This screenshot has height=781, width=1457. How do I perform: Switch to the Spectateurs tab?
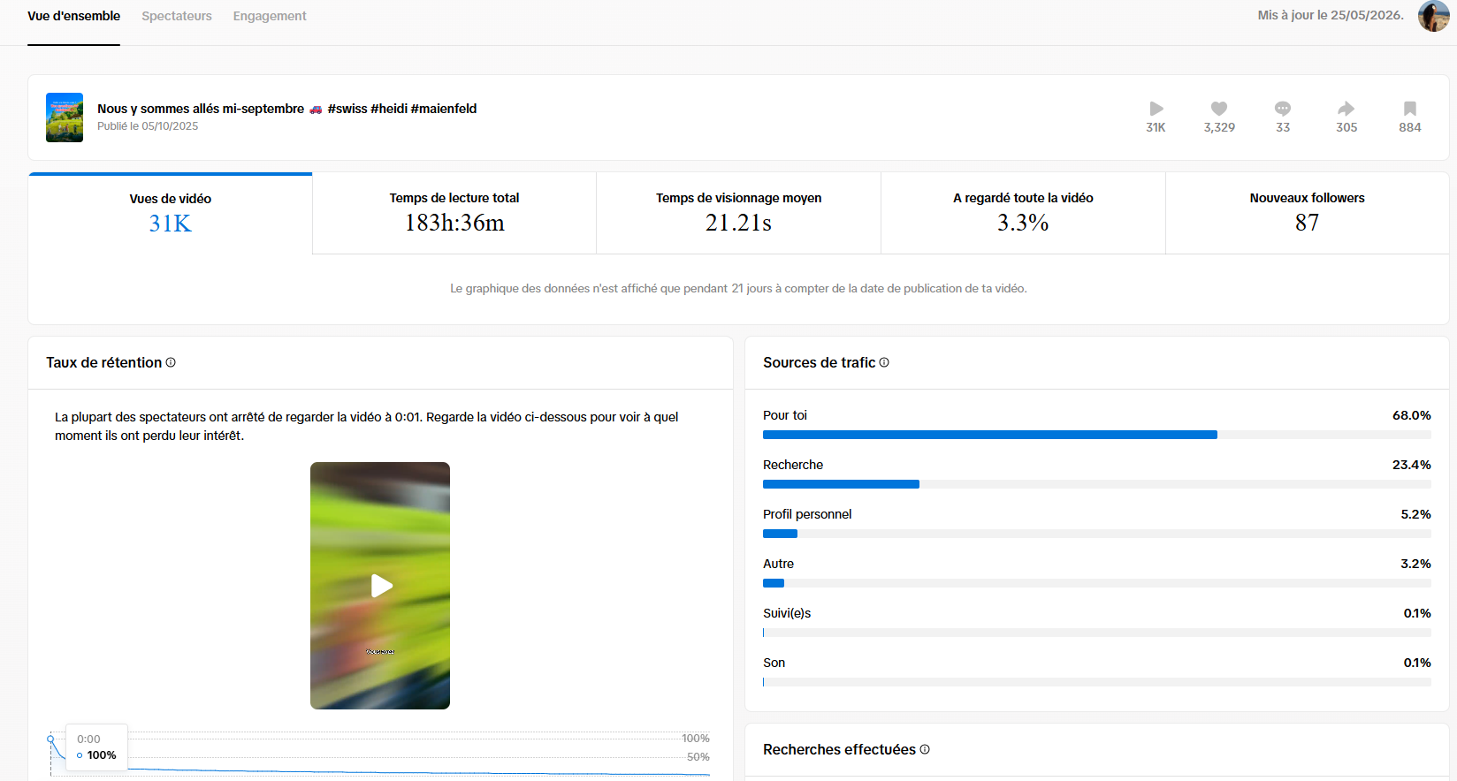pyautogui.click(x=177, y=16)
